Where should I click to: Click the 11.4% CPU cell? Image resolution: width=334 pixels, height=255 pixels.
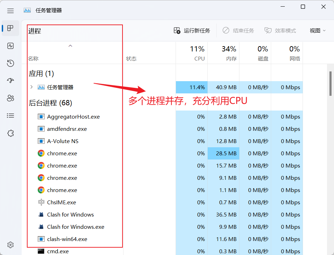pos(192,87)
